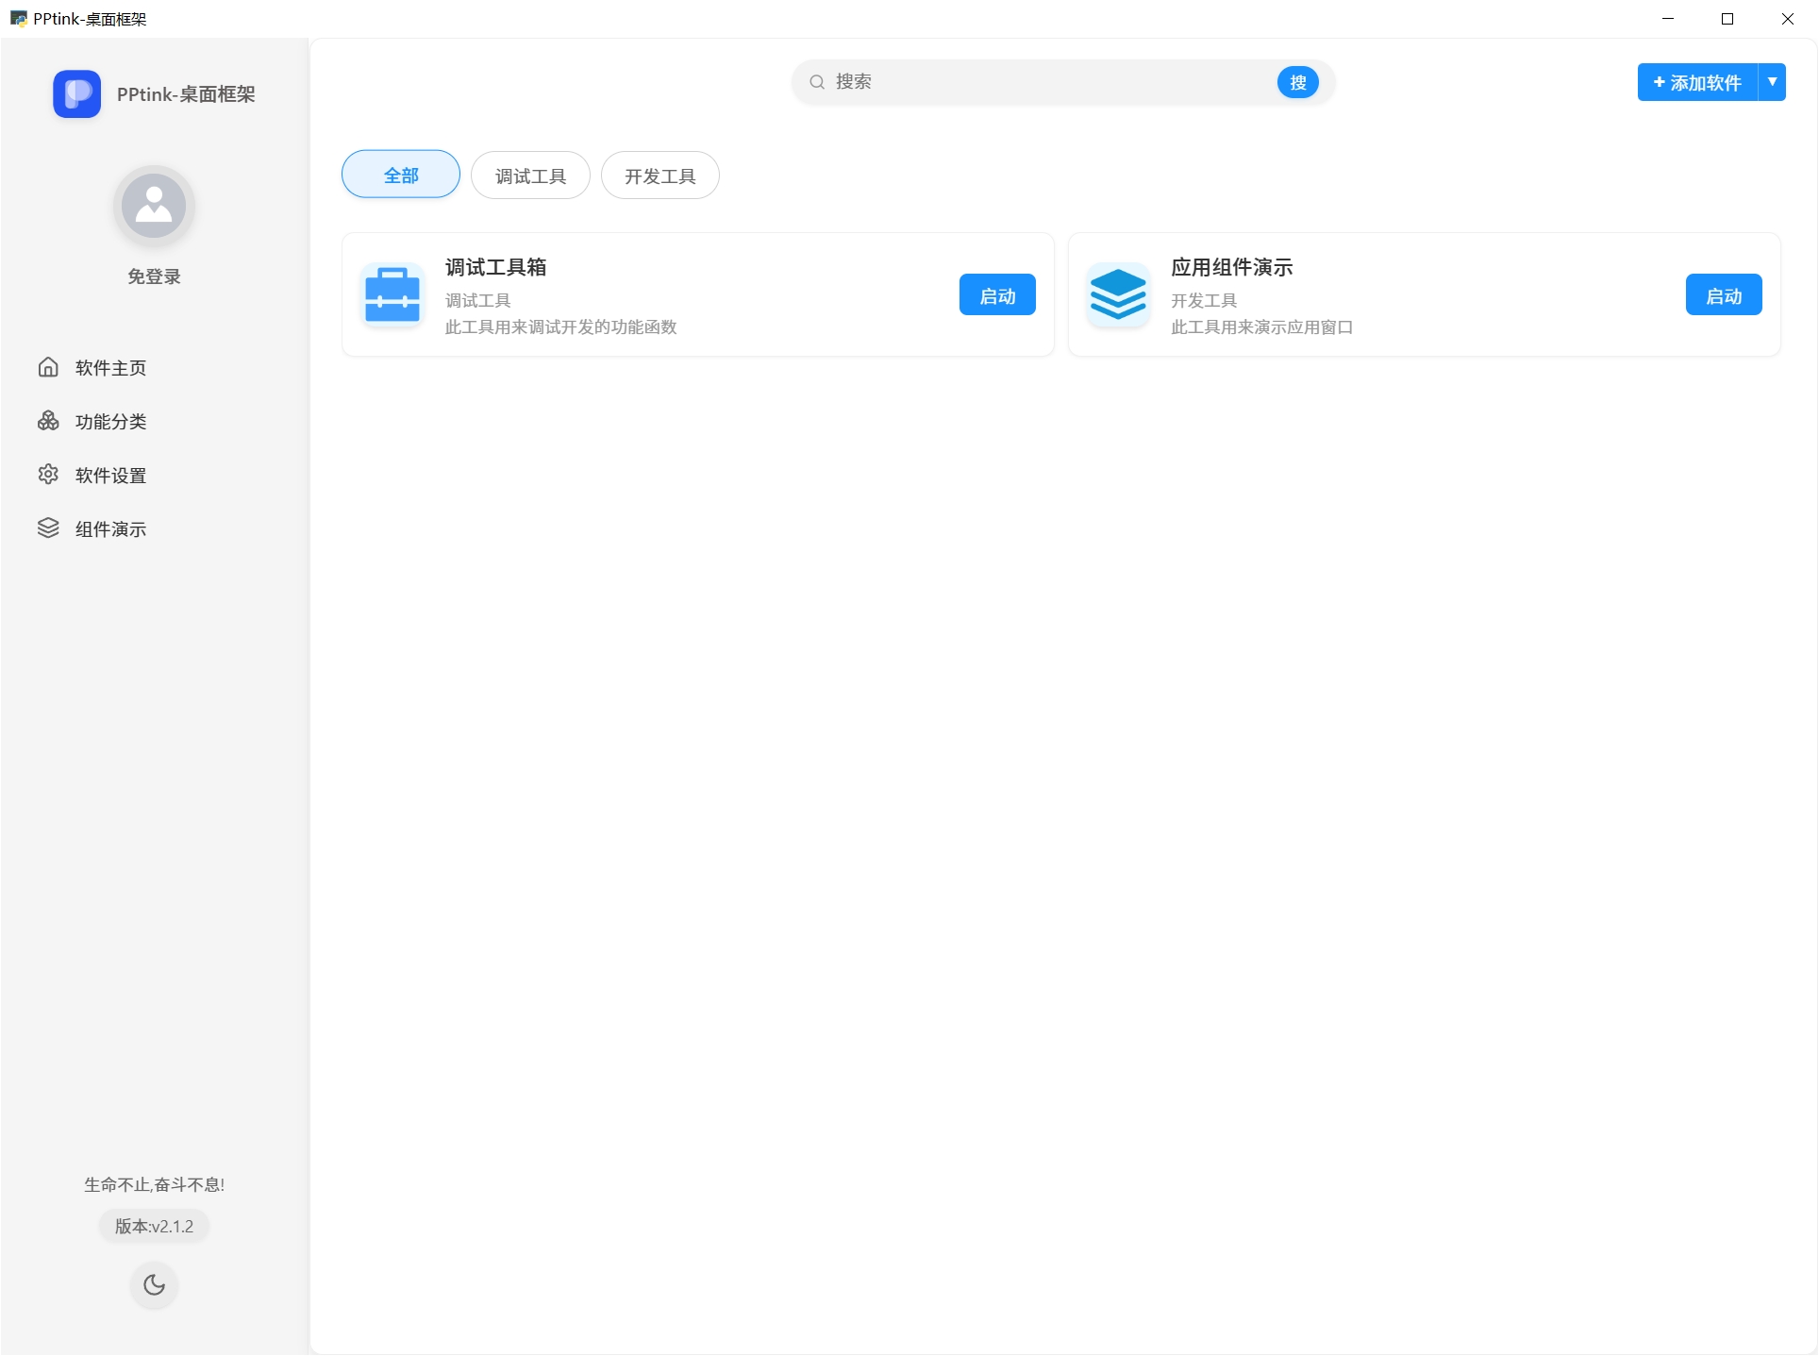The height and width of the screenshot is (1356, 1819).
Task: Click the 生命不止,奋斗不息! slogan
Action: [x=154, y=1184]
